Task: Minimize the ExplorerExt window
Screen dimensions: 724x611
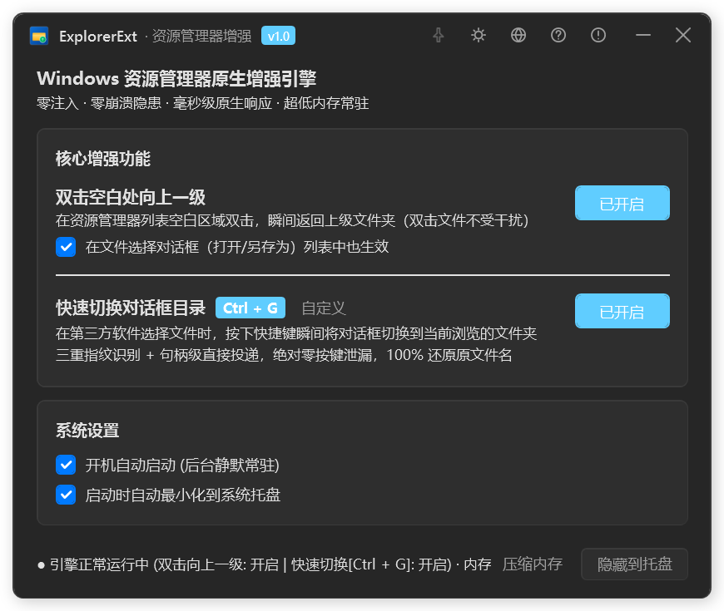Action: click(x=642, y=35)
